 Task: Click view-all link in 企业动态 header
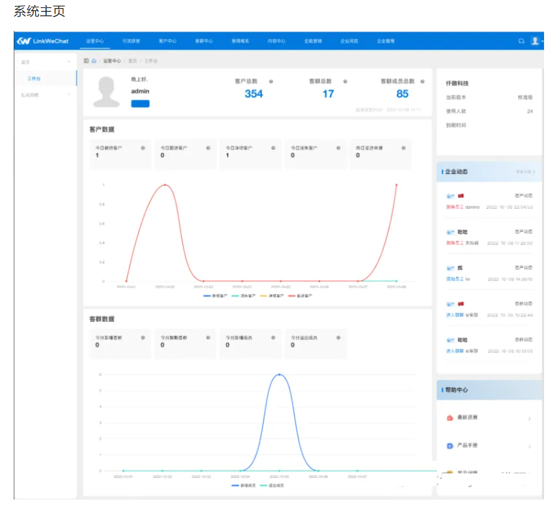pyautogui.click(x=525, y=171)
